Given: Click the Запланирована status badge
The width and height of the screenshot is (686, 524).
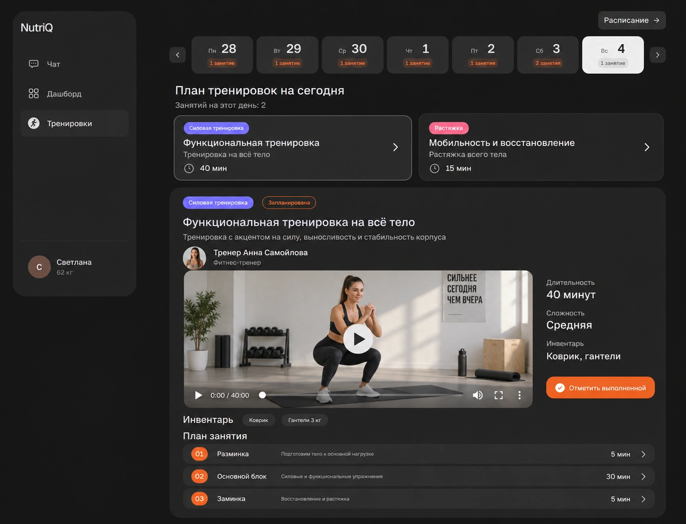Looking at the screenshot, I should [x=289, y=203].
